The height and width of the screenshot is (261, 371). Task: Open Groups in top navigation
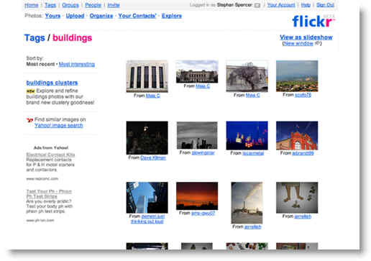[70, 5]
